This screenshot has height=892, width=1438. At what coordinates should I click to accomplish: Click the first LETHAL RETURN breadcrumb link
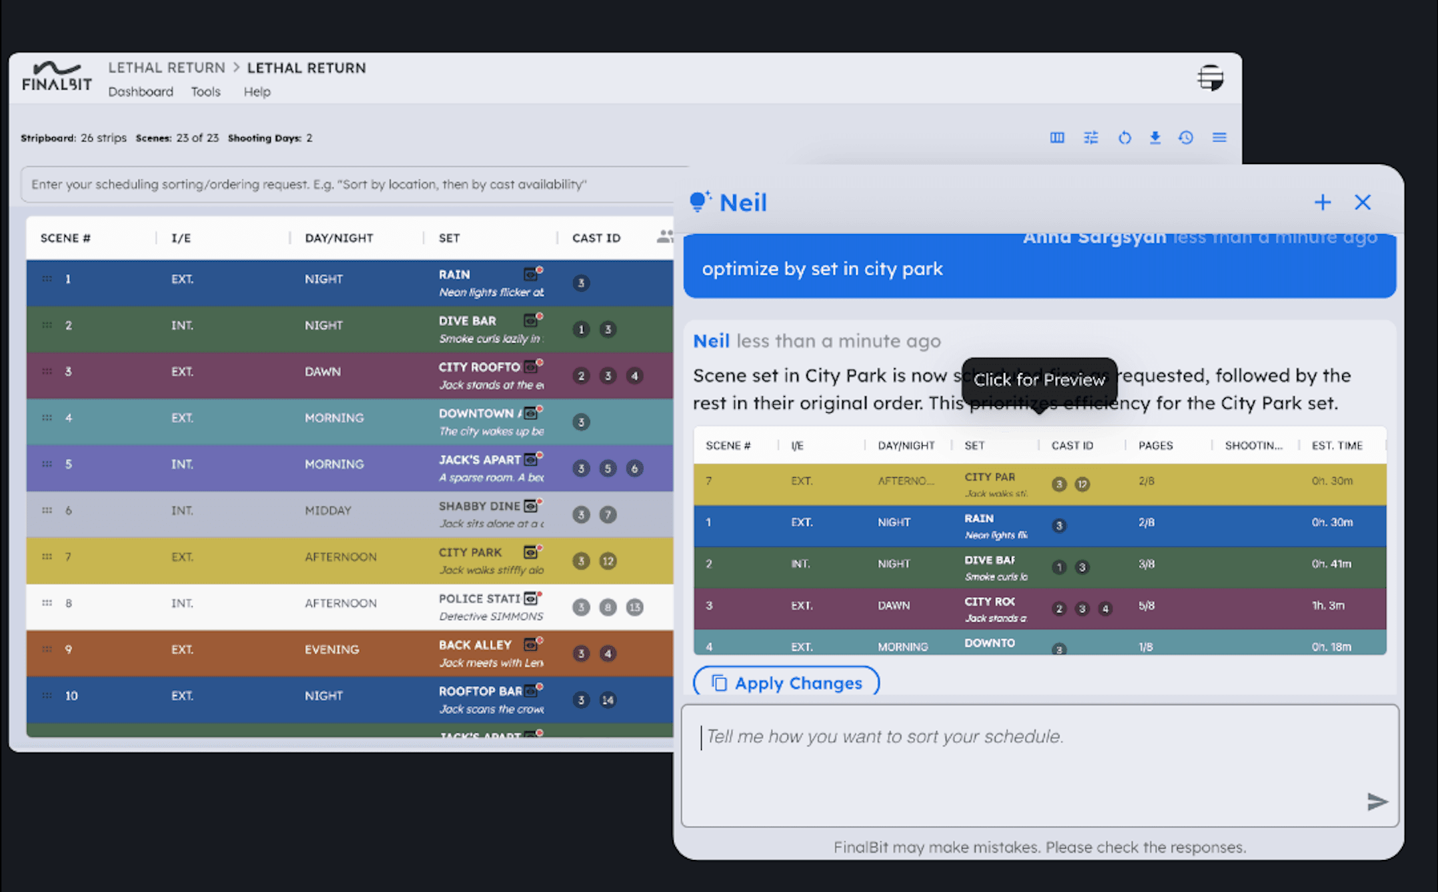coord(167,67)
